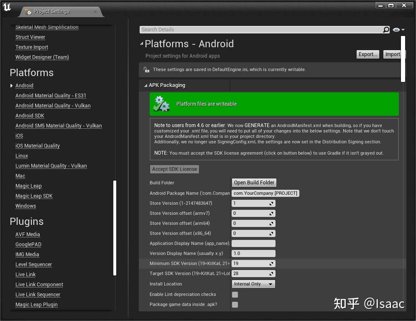The image size is (416, 321).
Task: Open the Install Location dropdown
Action: 253,284
